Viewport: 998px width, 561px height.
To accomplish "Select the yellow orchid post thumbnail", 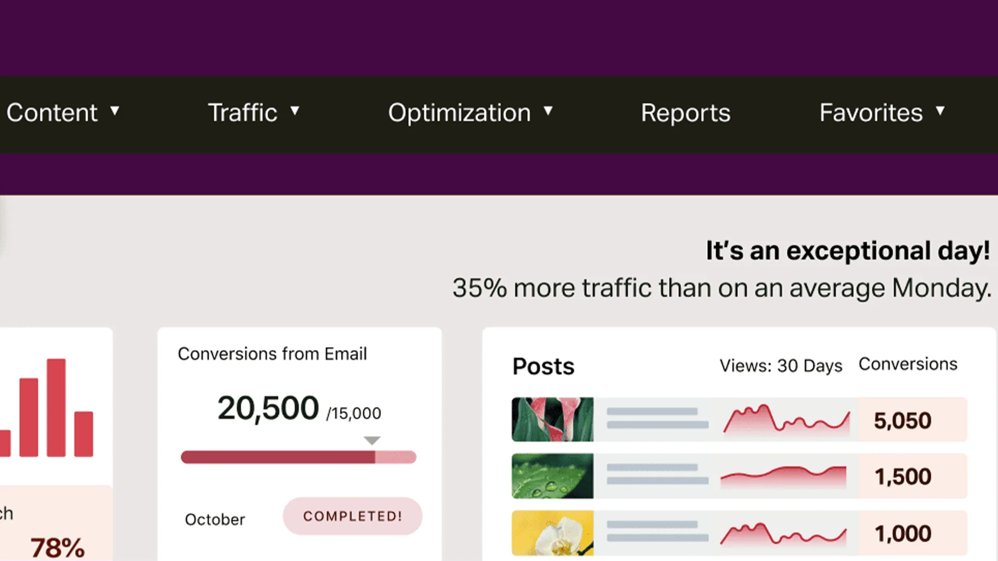I will (x=553, y=533).
